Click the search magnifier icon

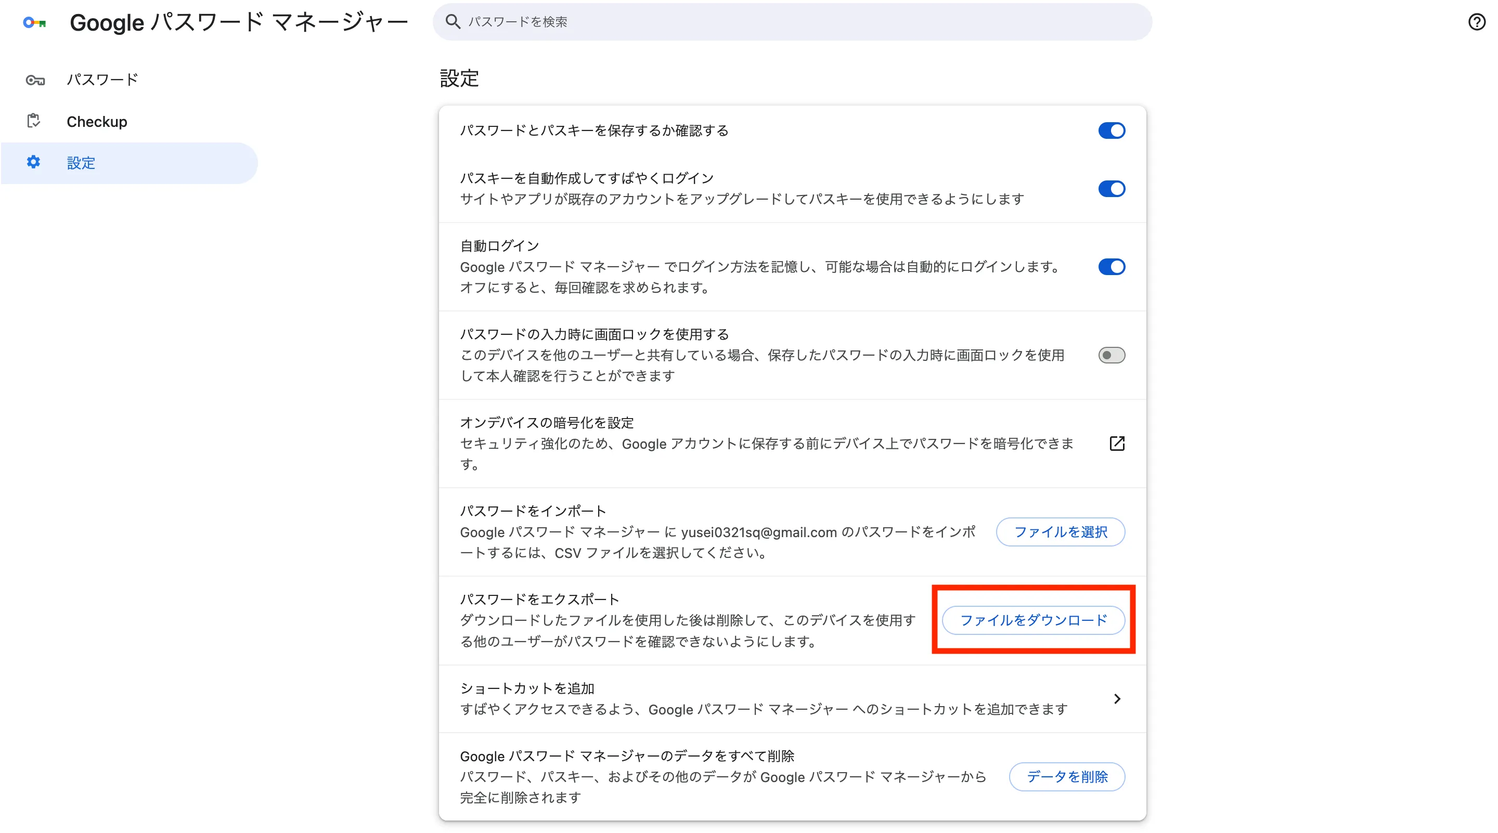(x=453, y=21)
